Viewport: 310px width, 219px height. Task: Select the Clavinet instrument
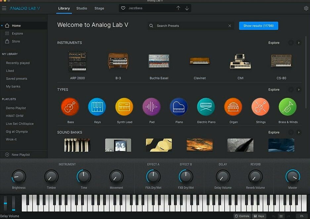(199, 61)
